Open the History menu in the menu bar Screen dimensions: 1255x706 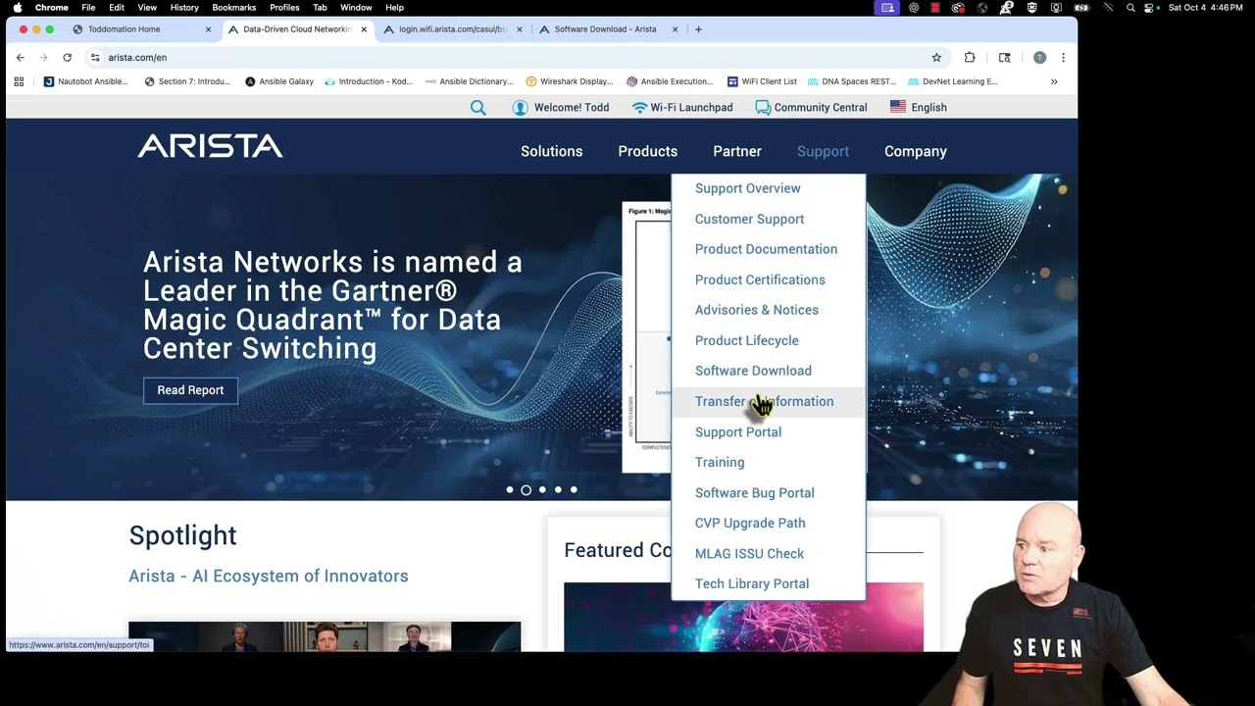pyautogui.click(x=184, y=8)
